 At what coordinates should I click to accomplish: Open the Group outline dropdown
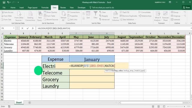(x=175, y=12)
